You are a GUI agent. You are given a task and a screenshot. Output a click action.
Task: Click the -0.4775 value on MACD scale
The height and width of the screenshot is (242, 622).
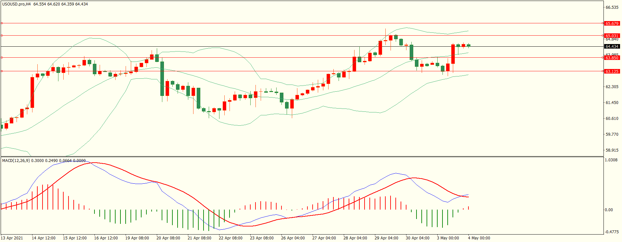[x=612, y=232]
